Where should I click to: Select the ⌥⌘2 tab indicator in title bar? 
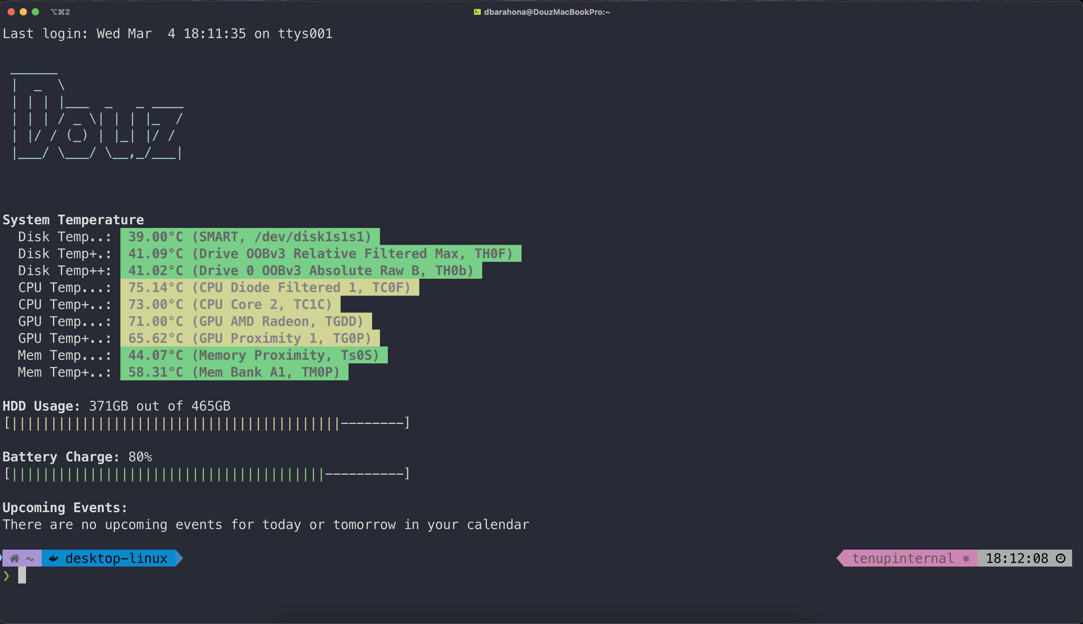(x=60, y=11)
